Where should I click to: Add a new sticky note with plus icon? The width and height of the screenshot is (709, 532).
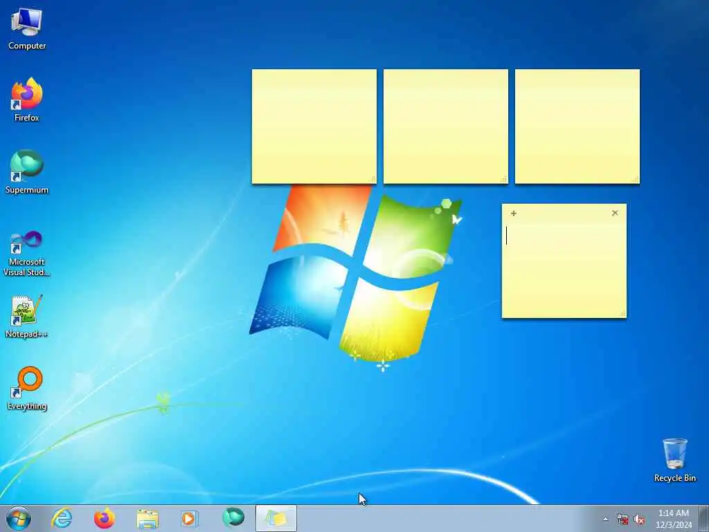click(x=514, y=213)
